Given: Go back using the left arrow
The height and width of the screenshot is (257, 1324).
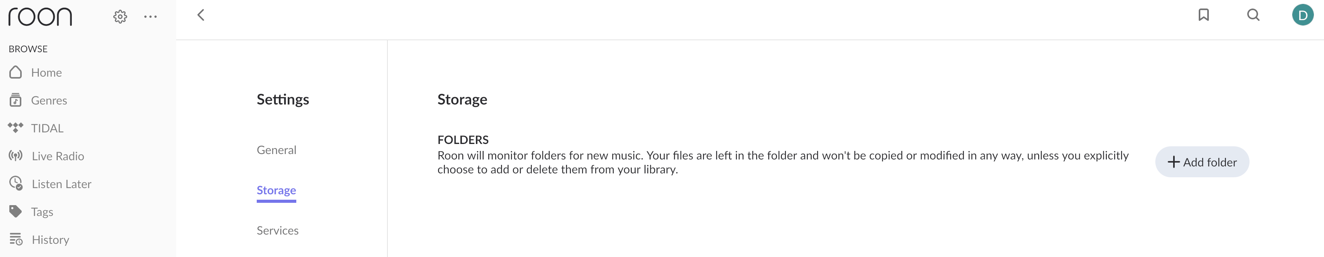Looking at the screenshot, I should pyautogui.click(x=201, y=15).
